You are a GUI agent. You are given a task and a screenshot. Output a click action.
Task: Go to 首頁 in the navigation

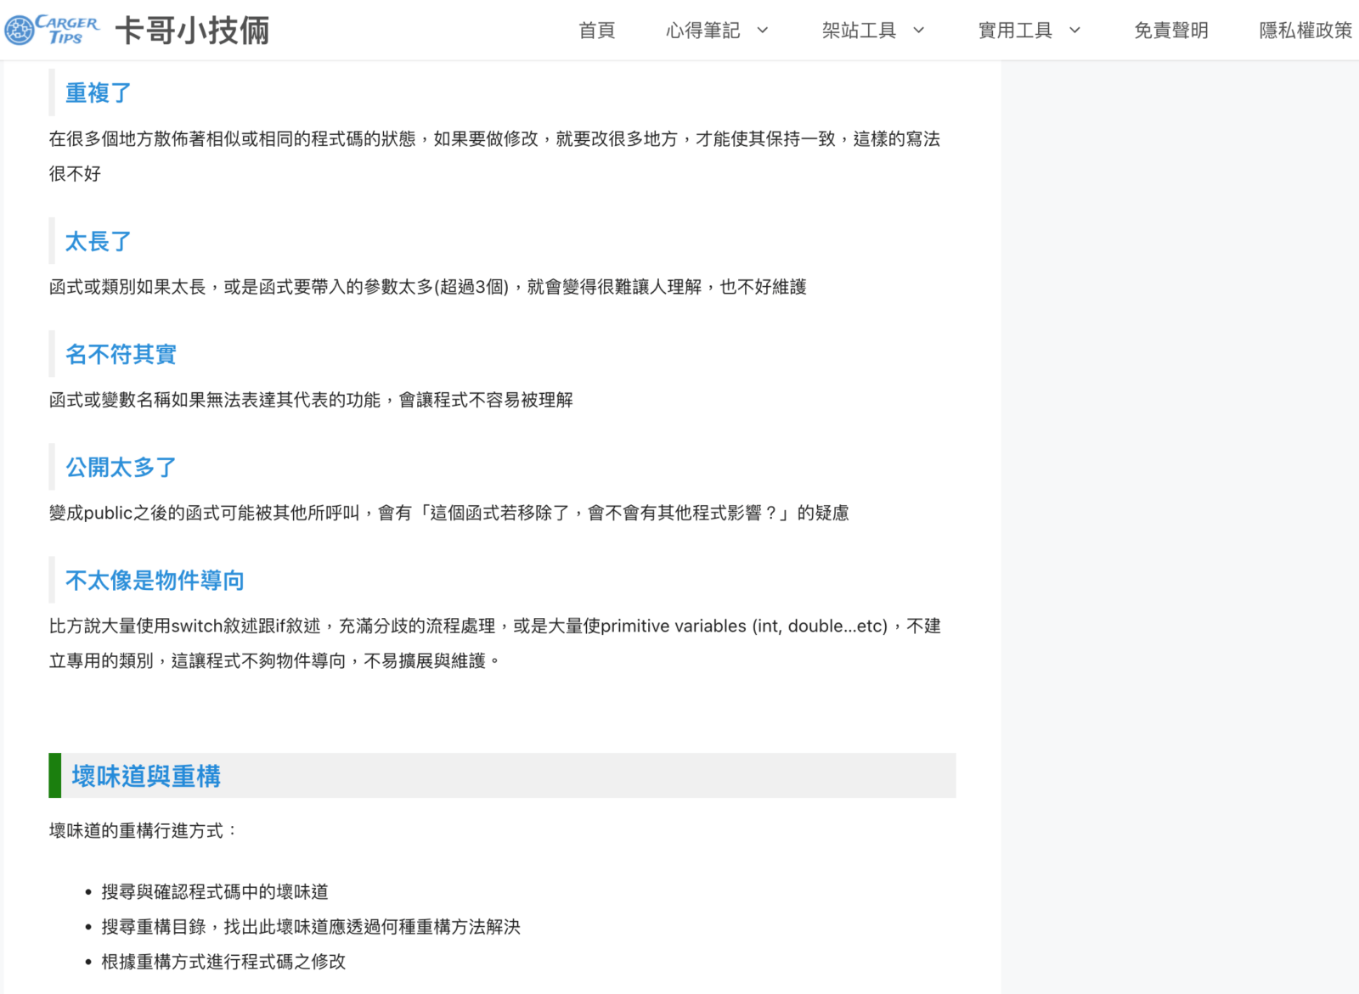pos(596,31)
